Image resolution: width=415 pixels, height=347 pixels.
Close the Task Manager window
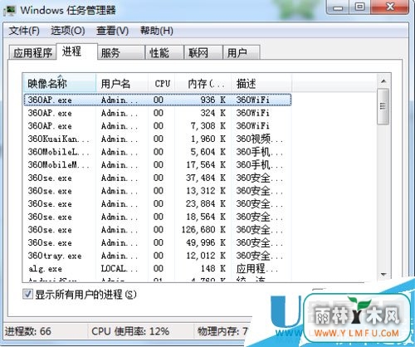tap(390, 7)
